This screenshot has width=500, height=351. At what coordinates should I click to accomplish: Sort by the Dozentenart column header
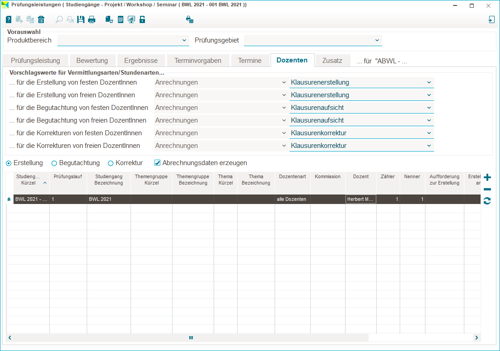tap(292, 177)
